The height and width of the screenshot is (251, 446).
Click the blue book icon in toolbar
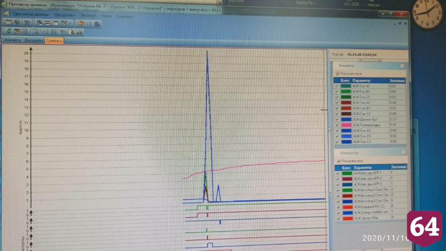pos(98,24)
